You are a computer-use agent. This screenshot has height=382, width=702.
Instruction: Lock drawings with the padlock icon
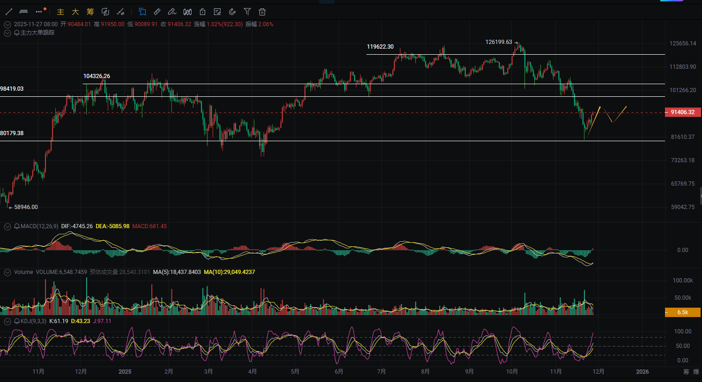pos(202,12)
